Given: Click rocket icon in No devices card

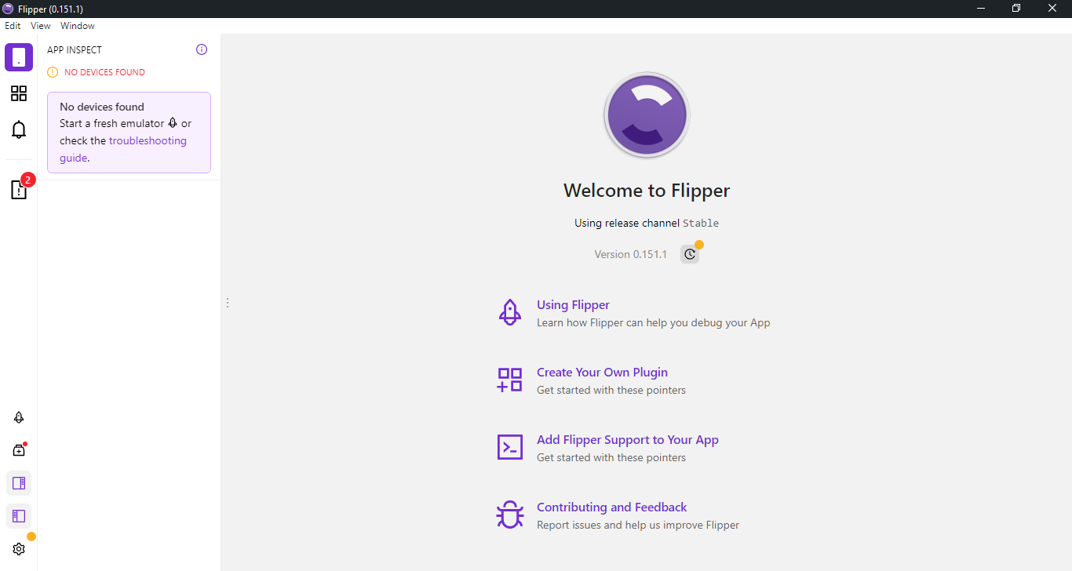Looking at the screenshot, I should pyautogui.click(x=173, y=123).
